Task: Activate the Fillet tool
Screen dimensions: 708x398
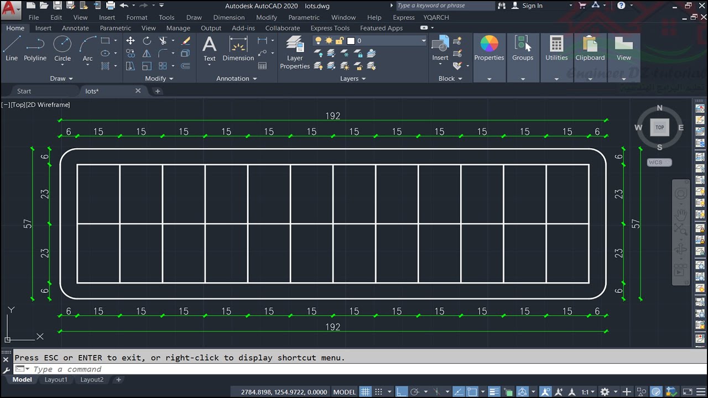Action: (163, 54)
